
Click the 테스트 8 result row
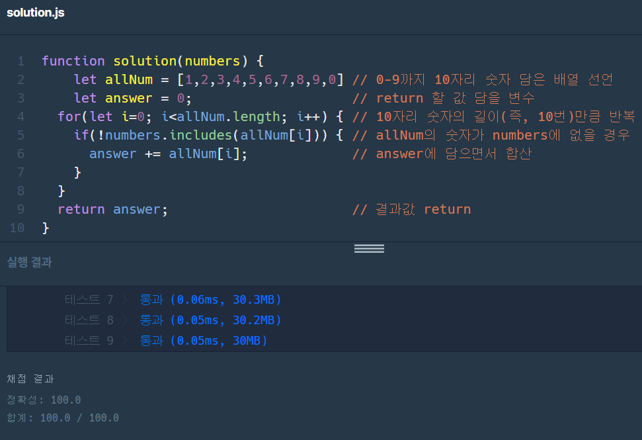click(173, 320)
